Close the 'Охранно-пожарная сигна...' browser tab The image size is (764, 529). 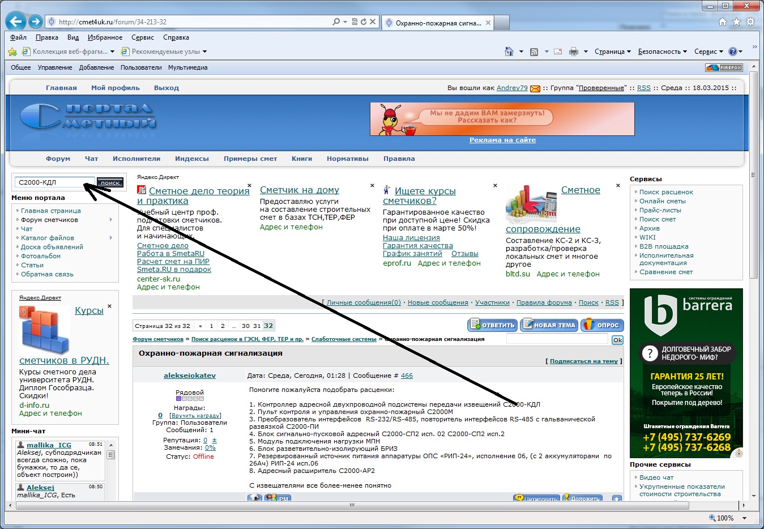click(x=488, y=23)
